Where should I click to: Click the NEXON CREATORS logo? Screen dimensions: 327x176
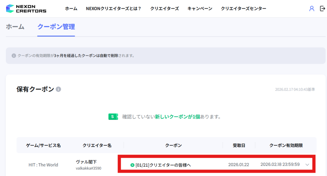click(x=26, y=9)
